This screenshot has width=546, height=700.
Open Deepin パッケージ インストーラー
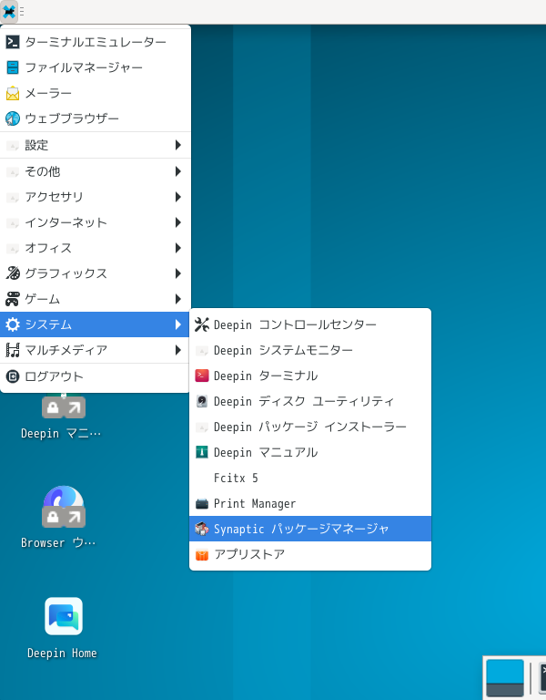click(x=310, y=427)
